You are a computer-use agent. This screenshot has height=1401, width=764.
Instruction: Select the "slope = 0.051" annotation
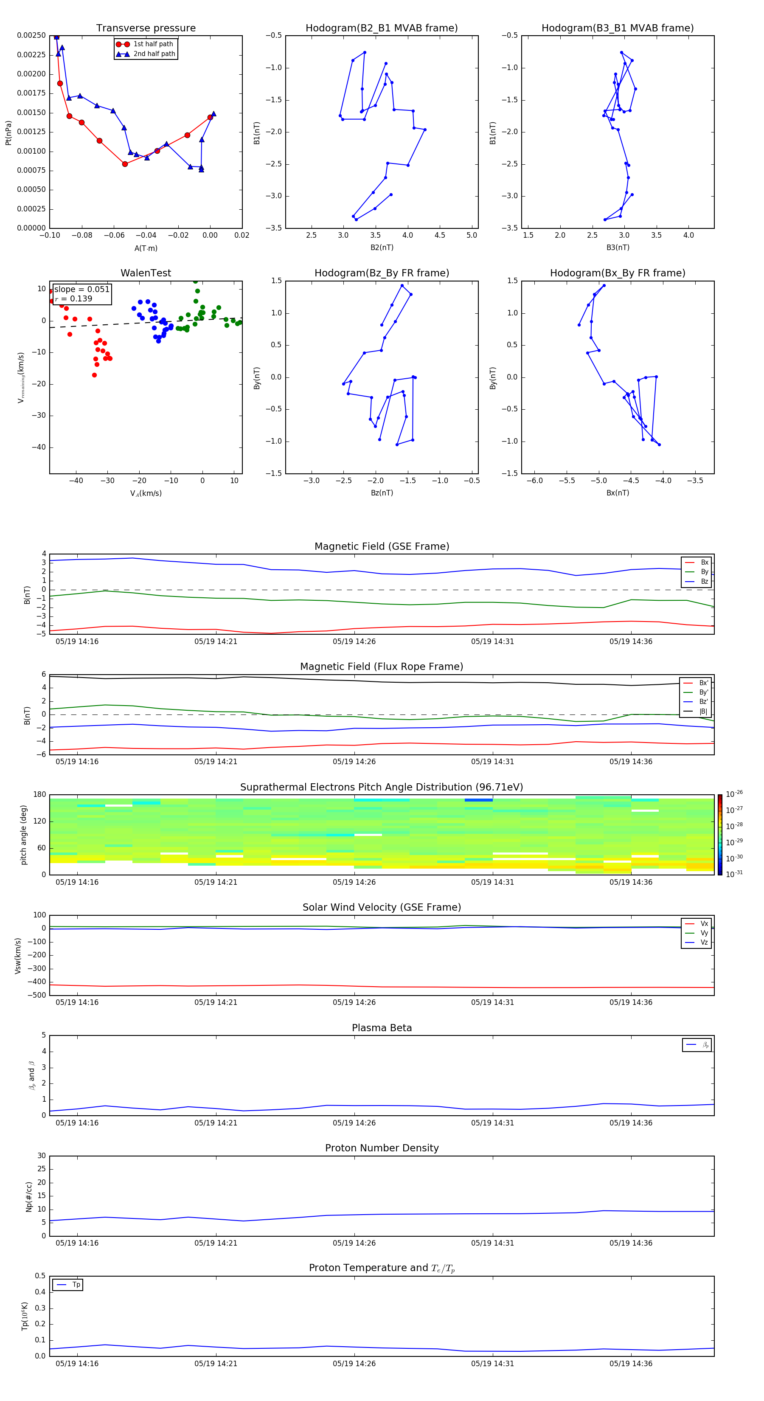tap(82, 290)
